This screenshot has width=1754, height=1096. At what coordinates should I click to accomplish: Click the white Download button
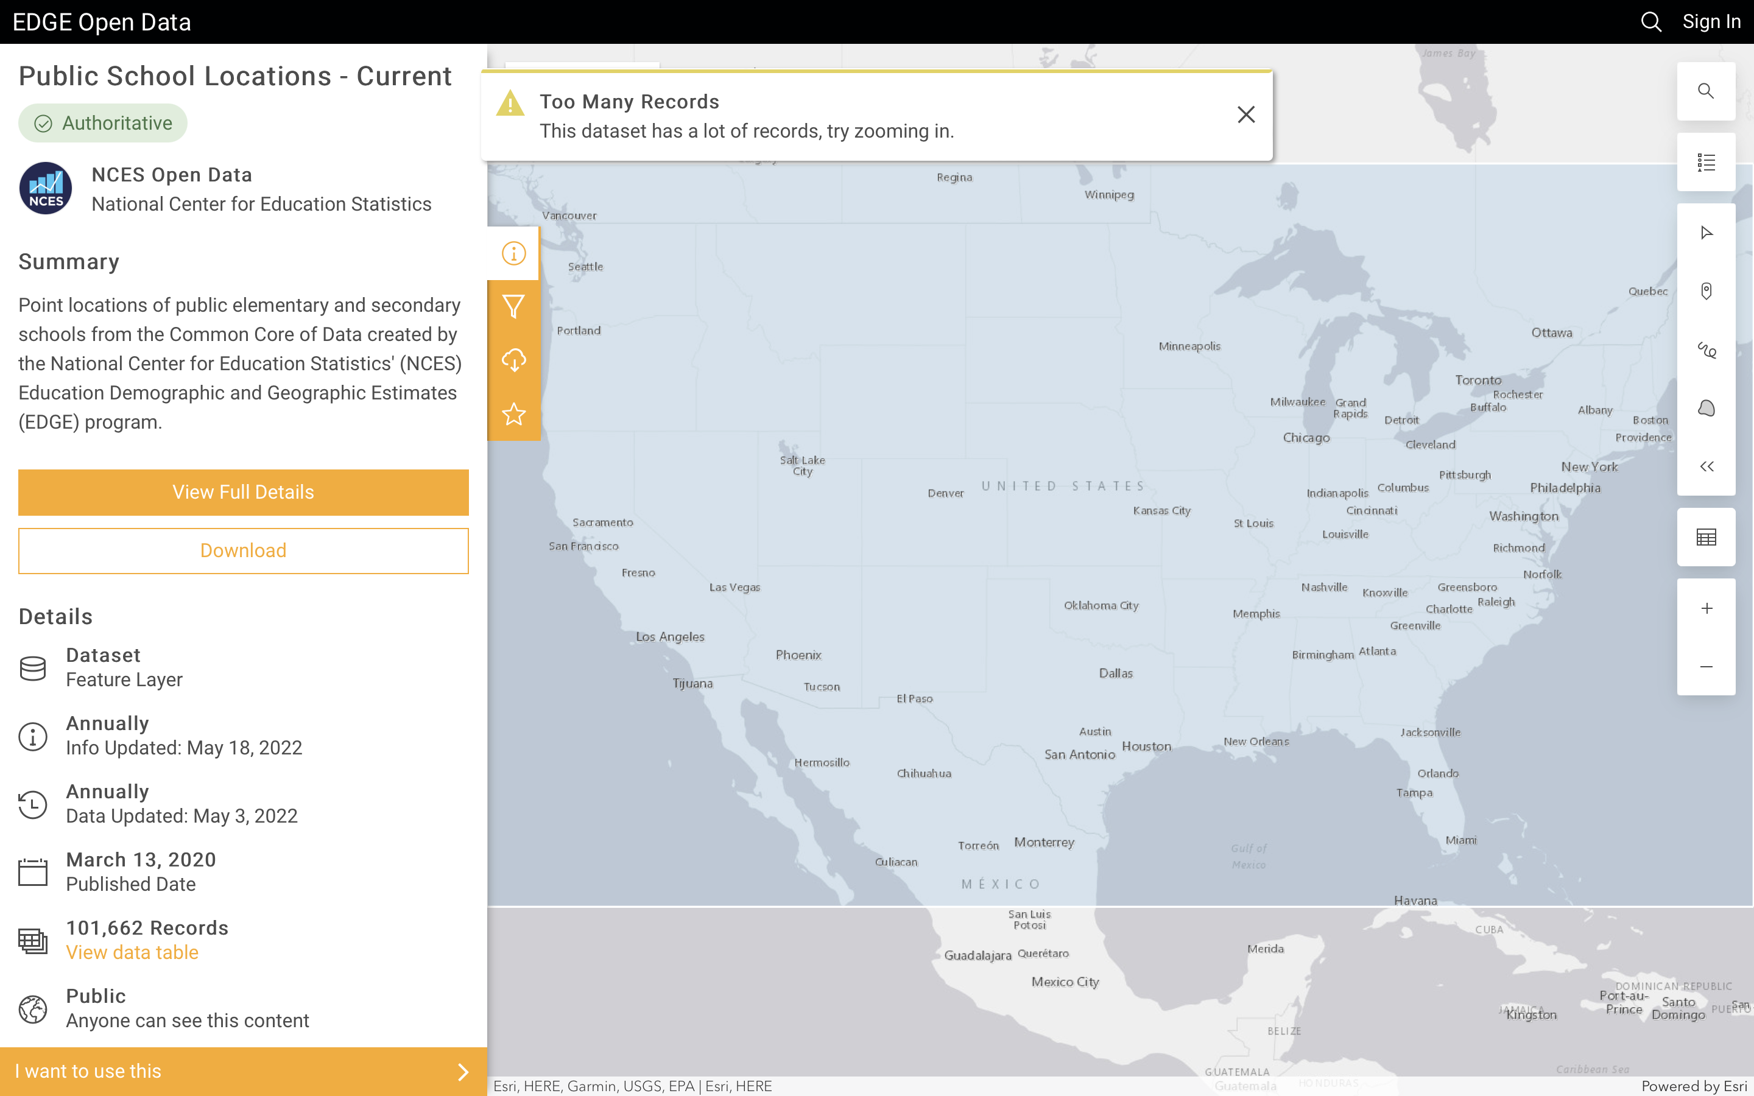coord(244,551)
